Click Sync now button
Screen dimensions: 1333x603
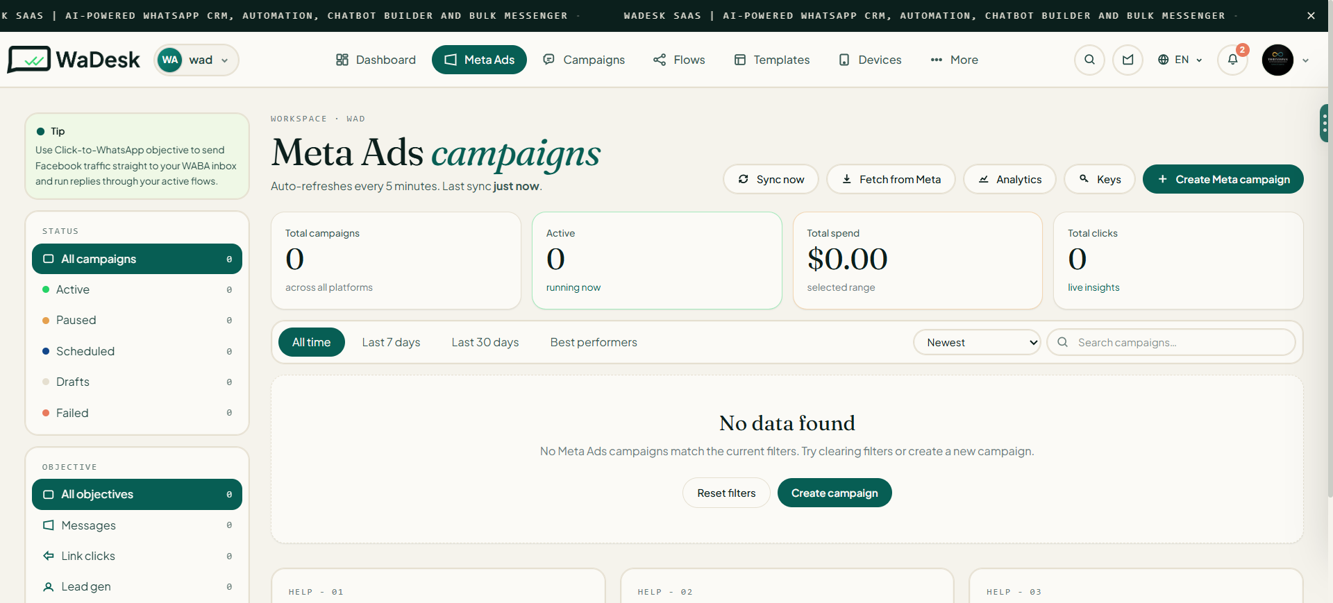click(771, 179)
